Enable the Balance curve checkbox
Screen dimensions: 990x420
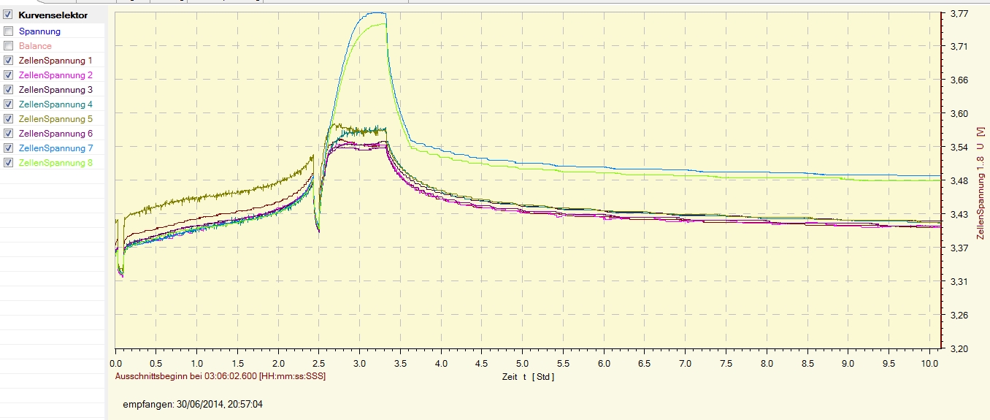point(8,46)
